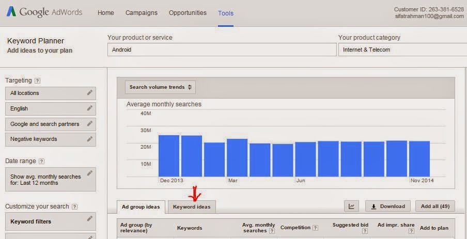Click the Google AdWords logo
This screenshot has width=467, height=239.
pos(44,12)
